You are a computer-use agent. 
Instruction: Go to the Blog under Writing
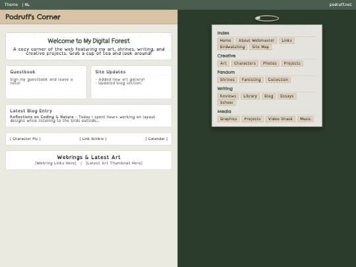(268, 96)
